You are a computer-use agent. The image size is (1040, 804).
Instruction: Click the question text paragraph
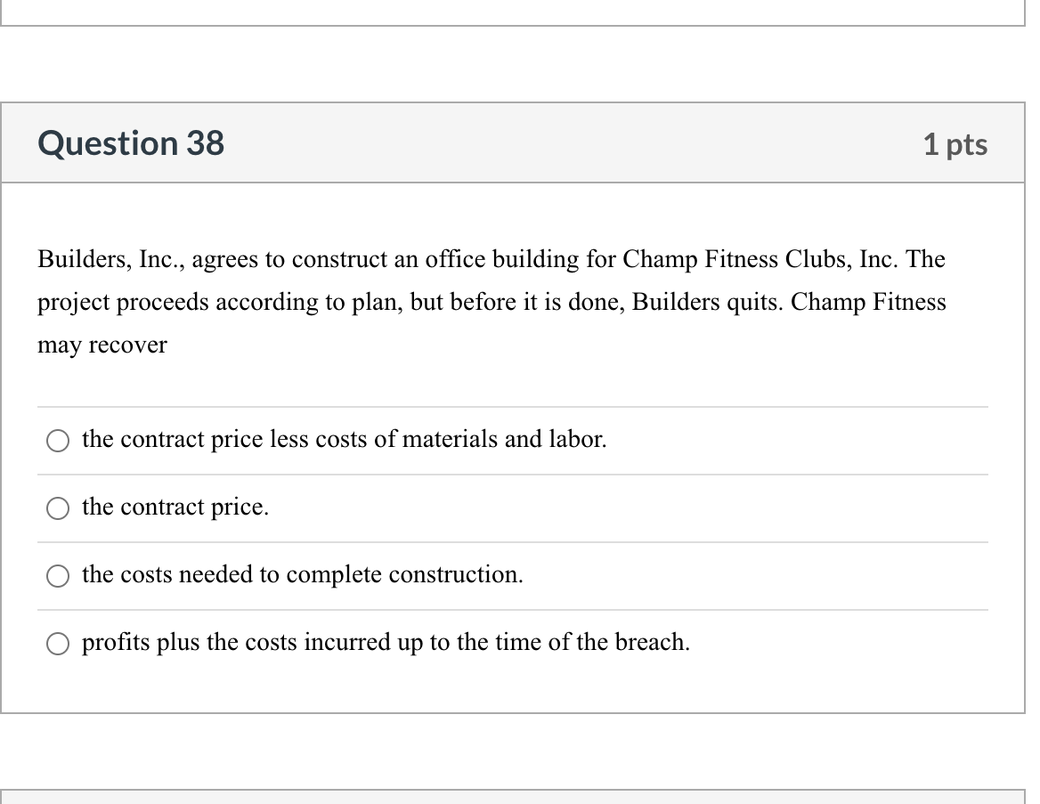pos(490,302)
